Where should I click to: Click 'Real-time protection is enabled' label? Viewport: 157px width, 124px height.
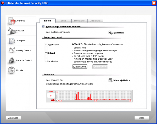click(63, 26)
